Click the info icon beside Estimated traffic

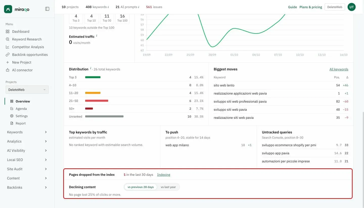click(x=97, y=36)
